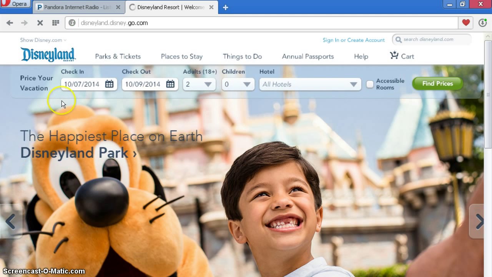Open the Check Out calendar icon
This screenshot has height=277, width=492.
[x=170, y=84]
